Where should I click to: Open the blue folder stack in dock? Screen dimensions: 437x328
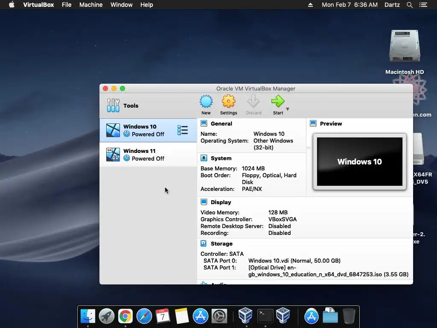(x=330, y=316)
